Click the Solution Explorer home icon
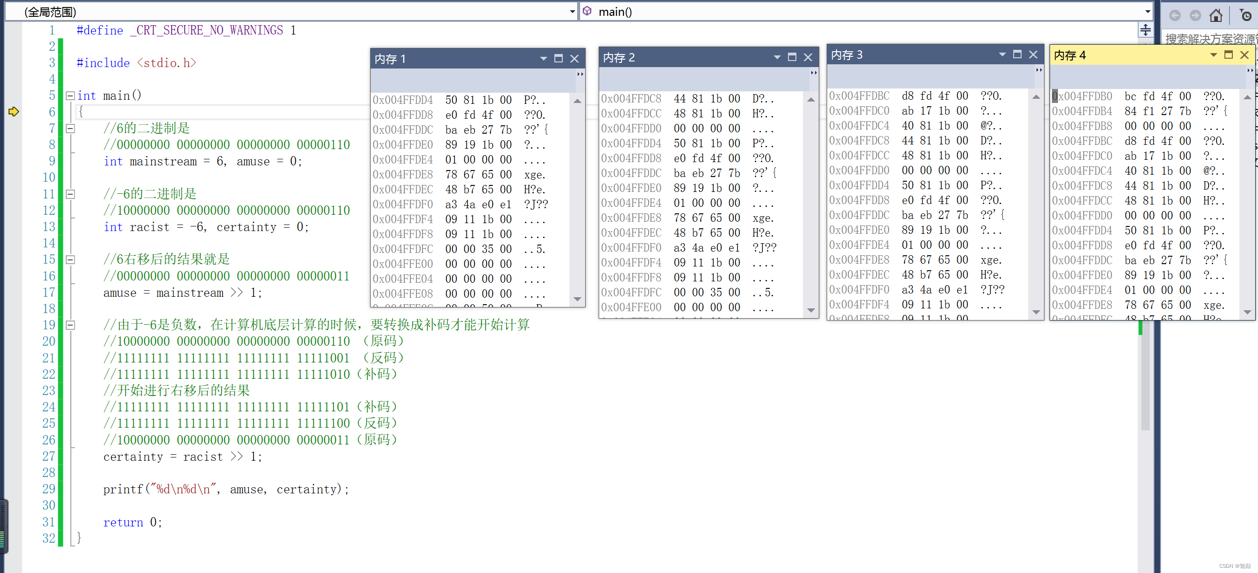Image resolution: width=1258 pixels, height=573 pixels. click(x=1216, y=15)
